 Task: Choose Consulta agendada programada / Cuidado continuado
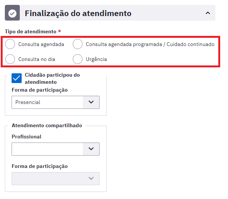[x=78, y=44]
